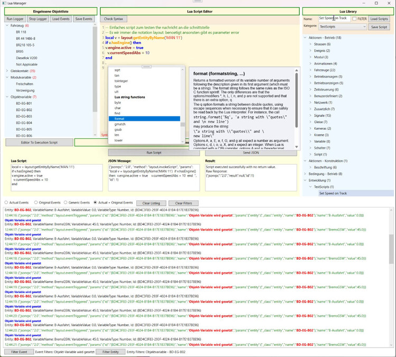
Task: Click the function description scrollbar down arrow
Action: coord(297,147)
